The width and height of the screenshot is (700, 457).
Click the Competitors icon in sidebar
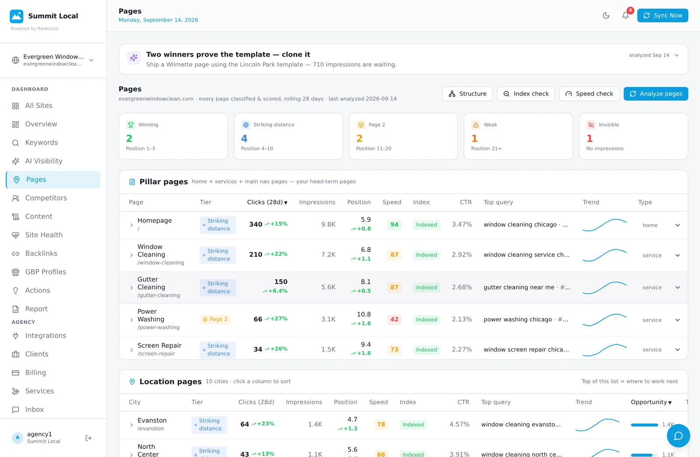click(x=16, y=198)
